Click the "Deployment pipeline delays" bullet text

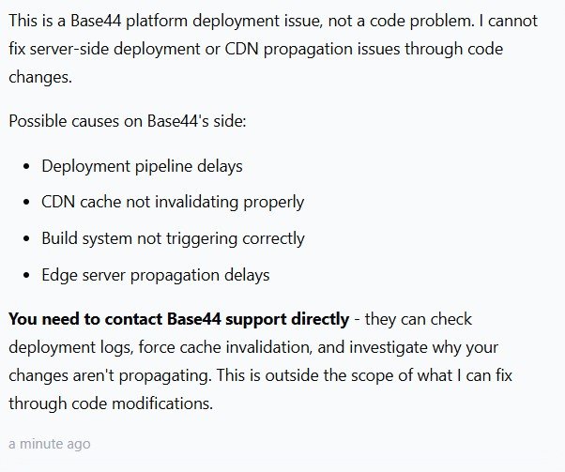[x=142, y=166]
